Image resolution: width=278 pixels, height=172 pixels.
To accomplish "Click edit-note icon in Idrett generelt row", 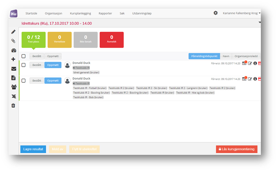I will [x=250, y=63].
